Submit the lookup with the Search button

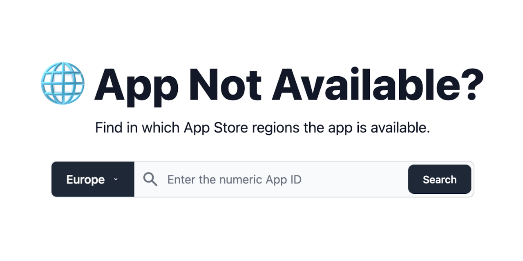440,179
